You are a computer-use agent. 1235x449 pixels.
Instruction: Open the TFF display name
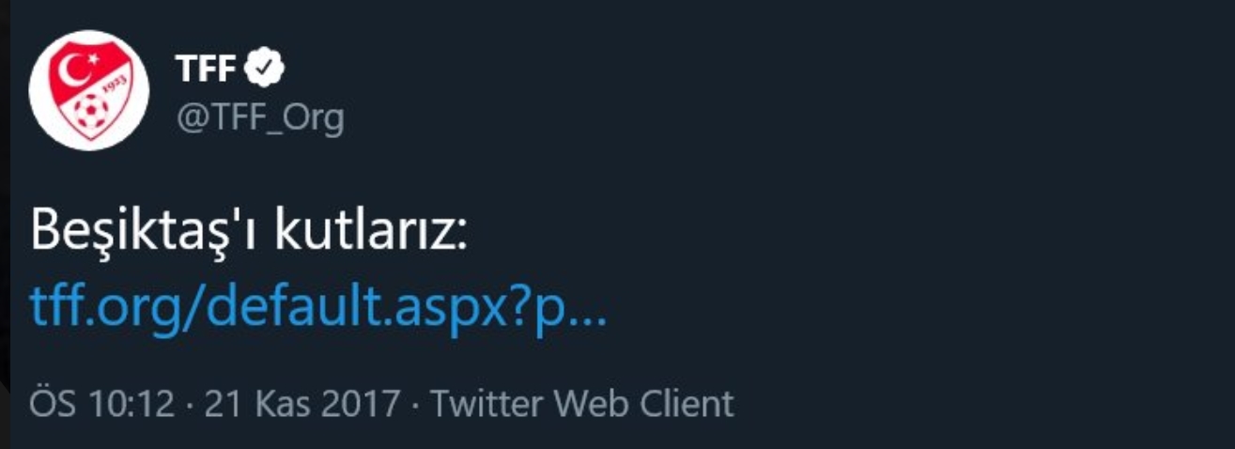[206, 69]
